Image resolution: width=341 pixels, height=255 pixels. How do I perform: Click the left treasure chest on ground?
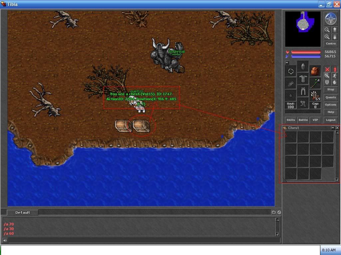tap(123, 126)
